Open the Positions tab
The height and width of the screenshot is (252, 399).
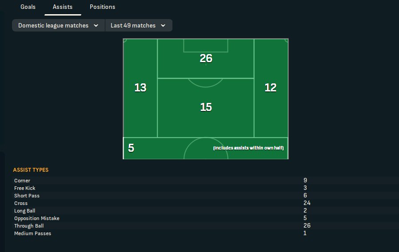pyautogui.click(x=102, y=7)
